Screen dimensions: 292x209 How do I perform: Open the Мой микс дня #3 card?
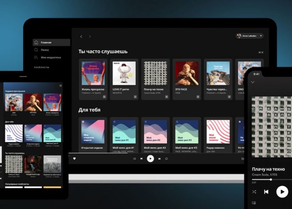pyautogui.click(x=187, y=135)
